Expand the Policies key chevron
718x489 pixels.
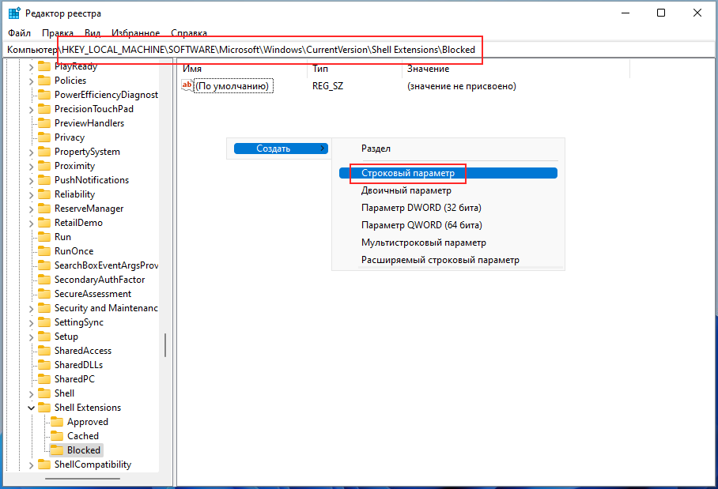point(31,81)
